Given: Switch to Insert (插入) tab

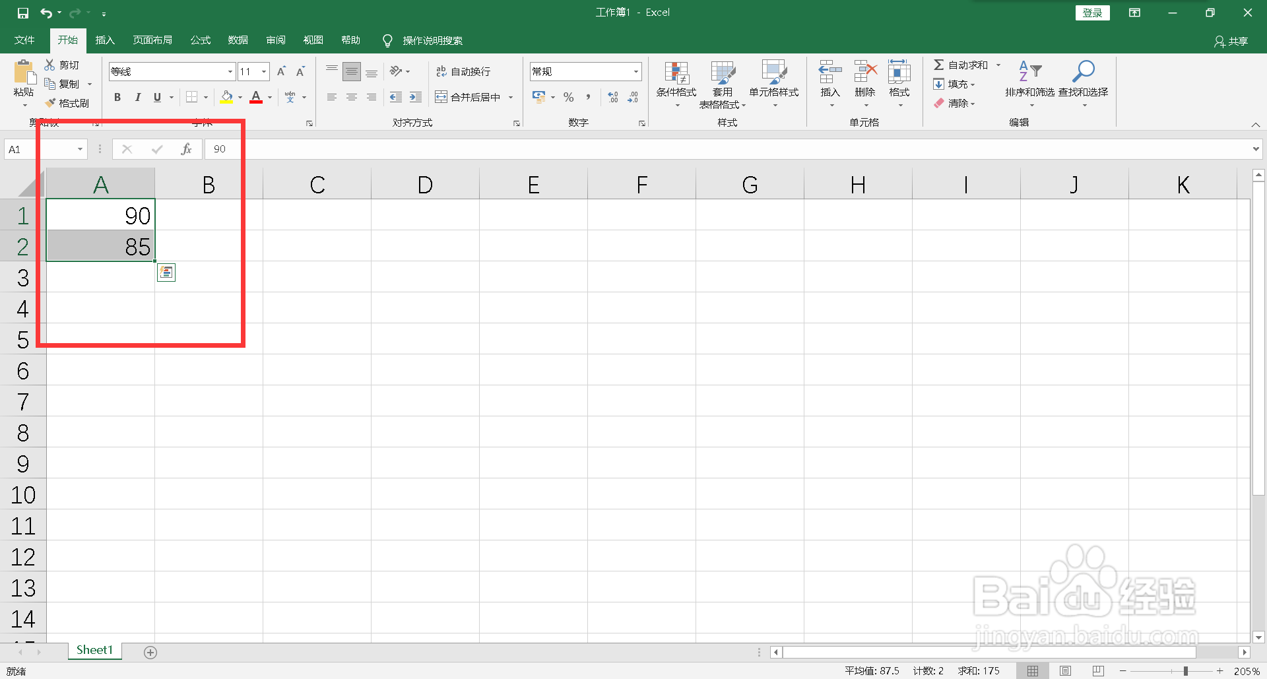Looking at the screenshot, I should click(105, 40).
